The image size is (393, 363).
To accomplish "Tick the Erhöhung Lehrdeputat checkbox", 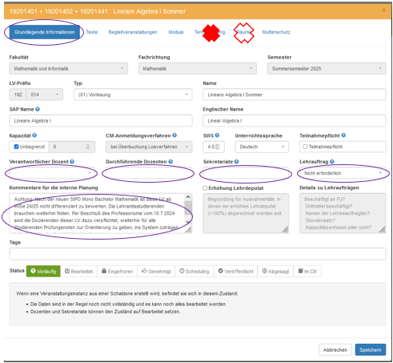I will click(x=205, y=188).
